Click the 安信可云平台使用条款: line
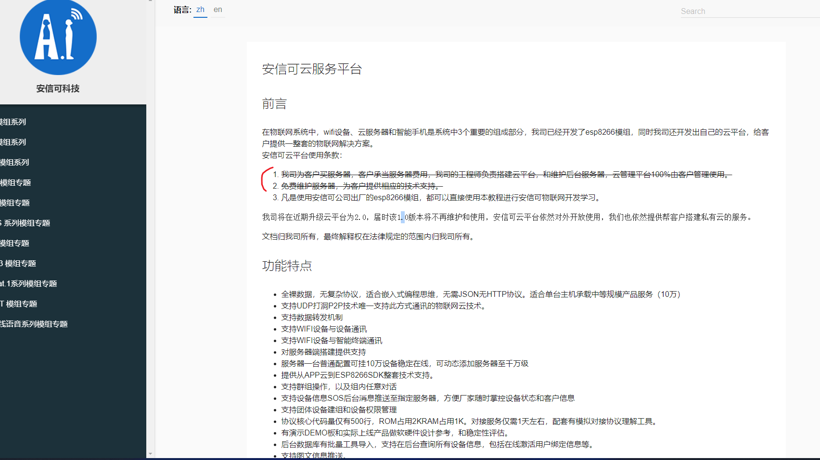Screen dimensions: 820x460 coord(302,155)
